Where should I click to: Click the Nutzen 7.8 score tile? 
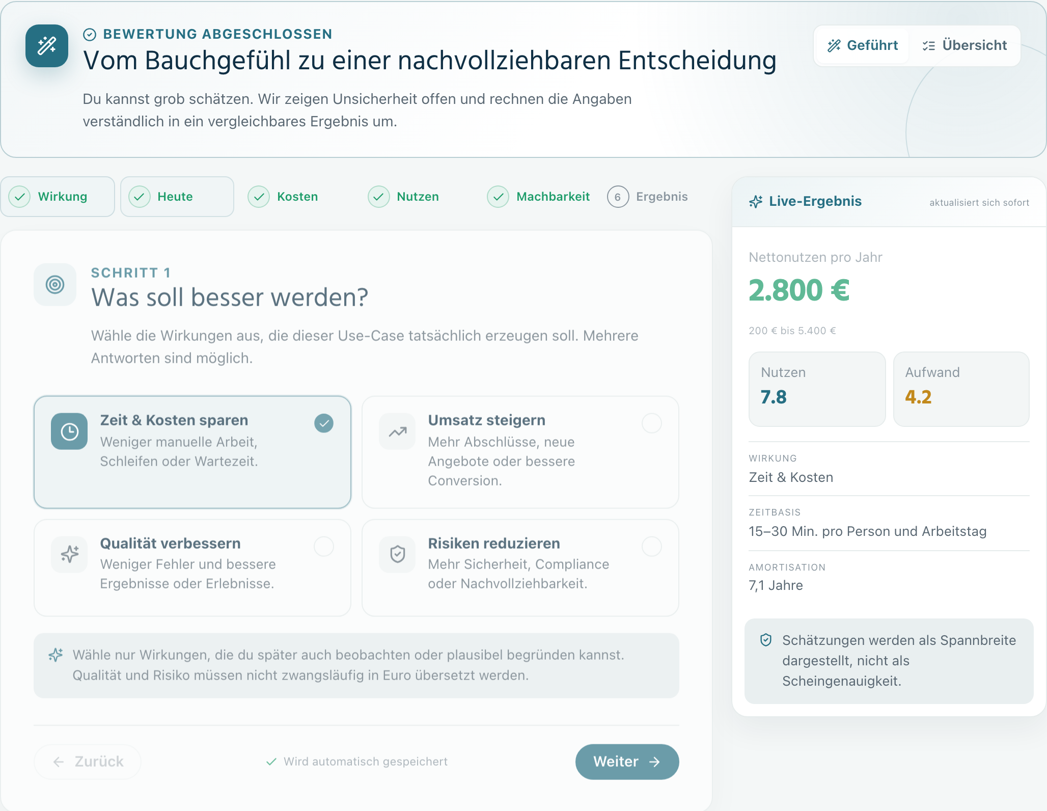point(817,389)
